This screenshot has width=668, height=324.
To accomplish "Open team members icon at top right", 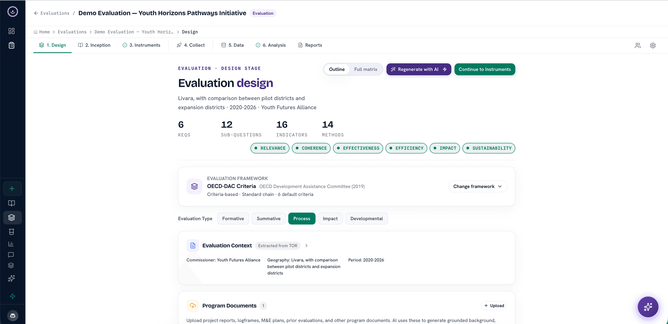I will (638, 45).
